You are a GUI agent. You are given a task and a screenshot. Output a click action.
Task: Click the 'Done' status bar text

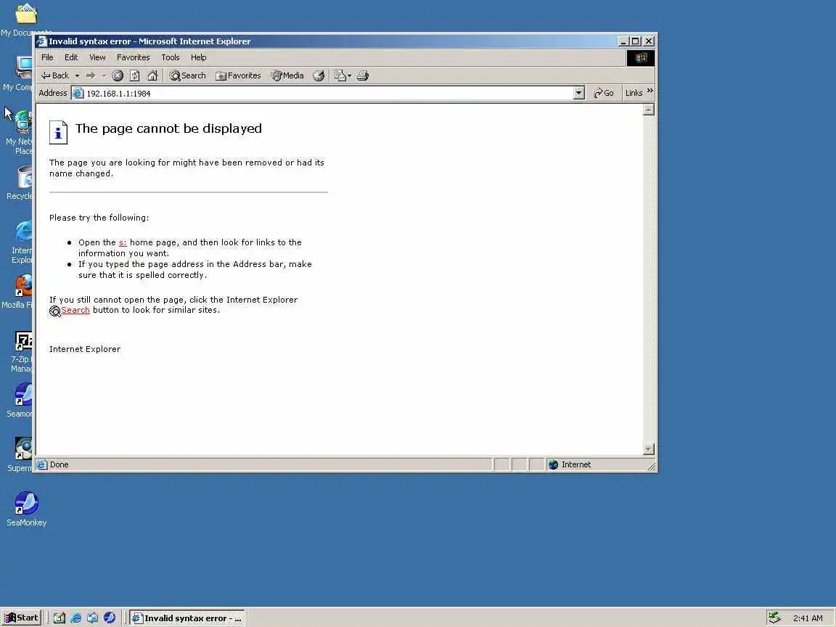point(60,465)
